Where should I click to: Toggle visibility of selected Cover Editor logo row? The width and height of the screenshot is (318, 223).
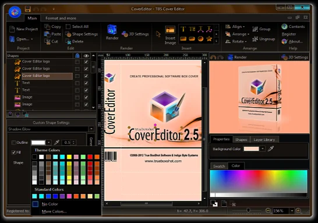tap(86, 76)
